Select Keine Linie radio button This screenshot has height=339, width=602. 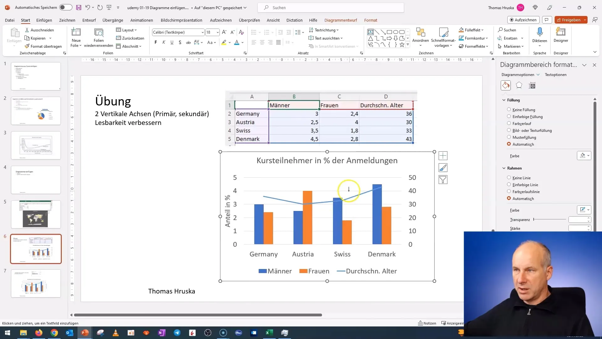(x=509, y=177)
